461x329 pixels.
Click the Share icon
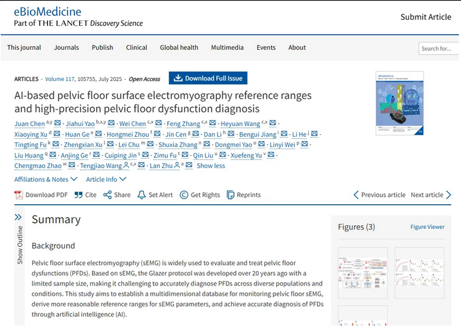[x=108, y=195]
